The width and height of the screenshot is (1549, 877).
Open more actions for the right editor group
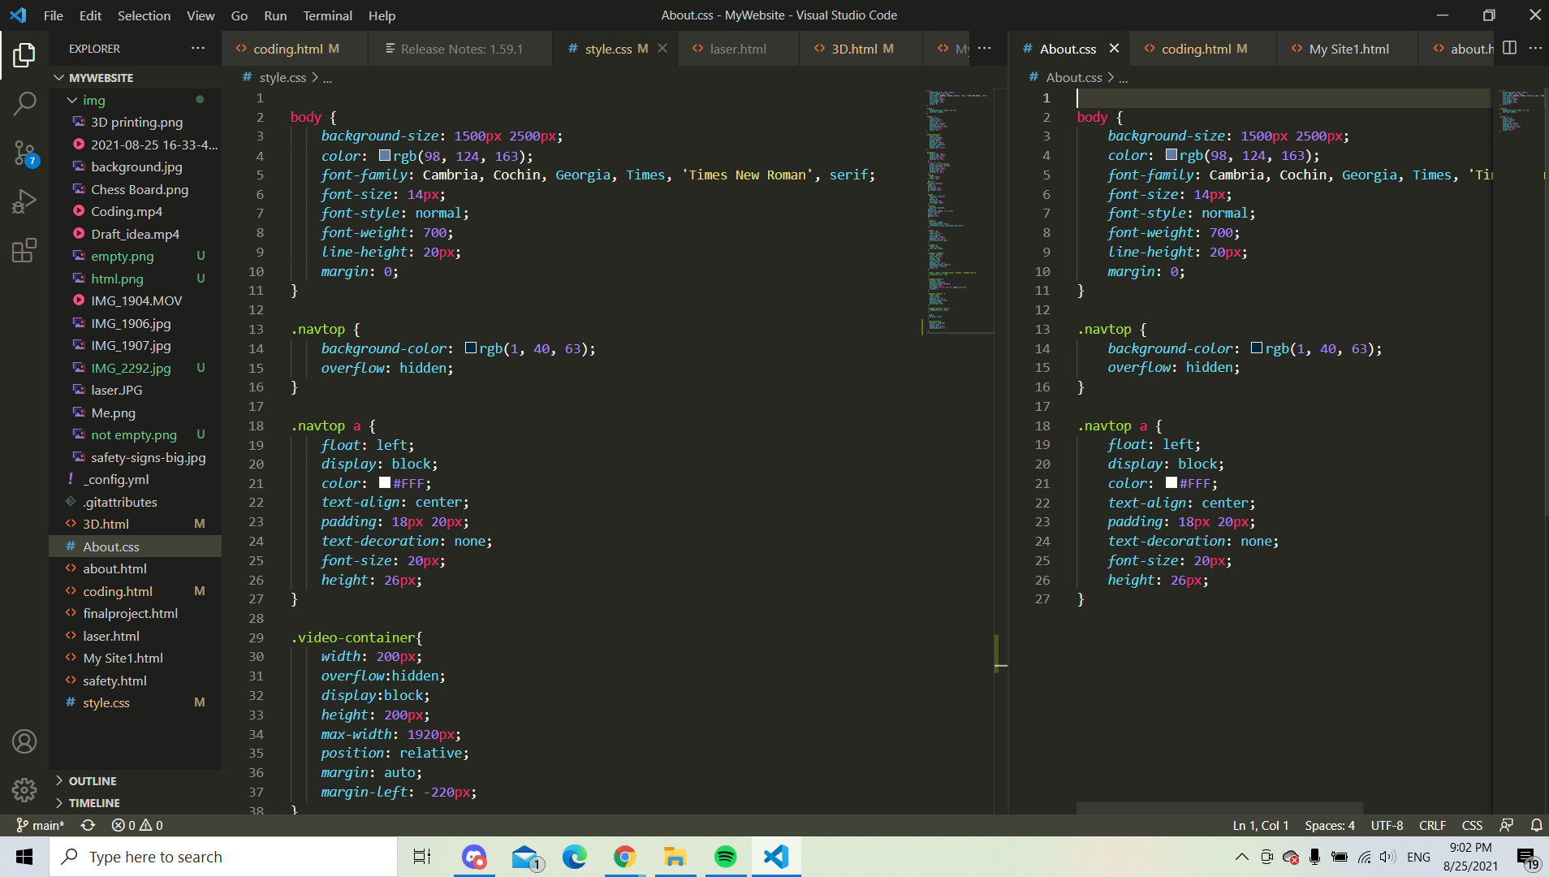coord(1535,48)
